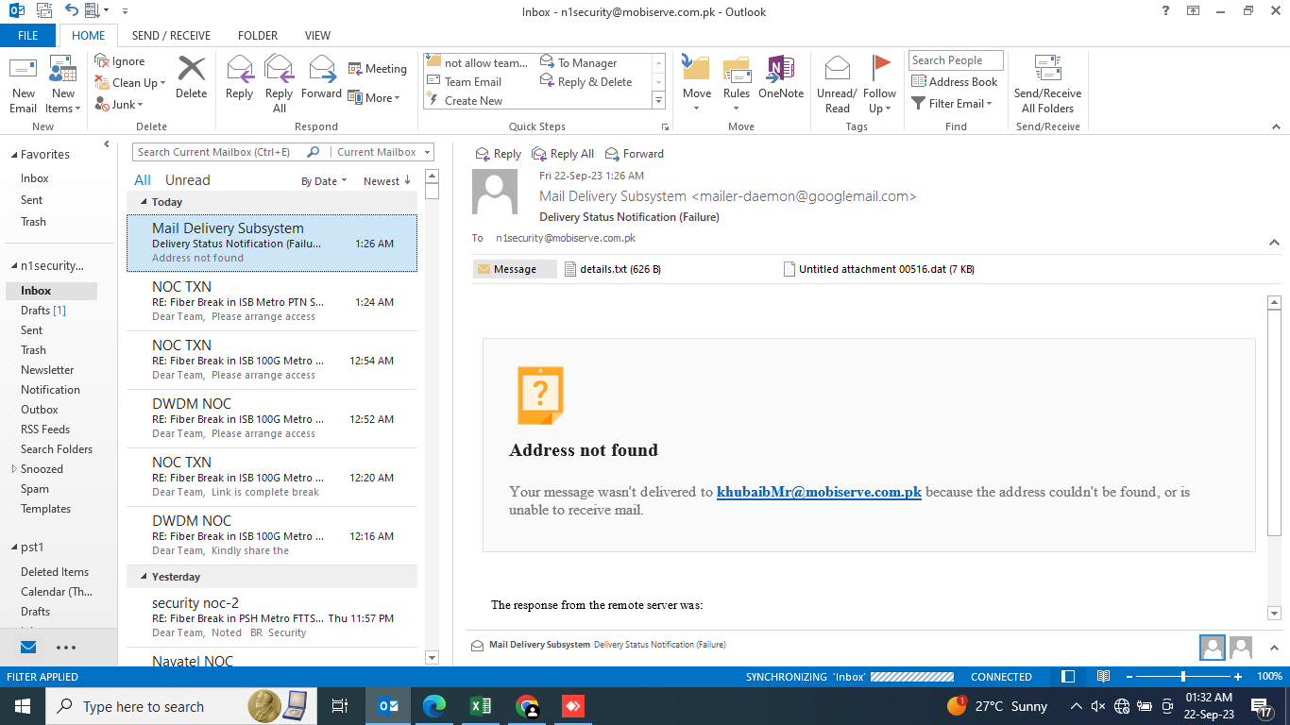Open more navigation options dots
1290x725 pixels.
pos(66,648)
